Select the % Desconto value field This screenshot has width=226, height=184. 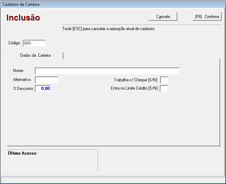43,89
